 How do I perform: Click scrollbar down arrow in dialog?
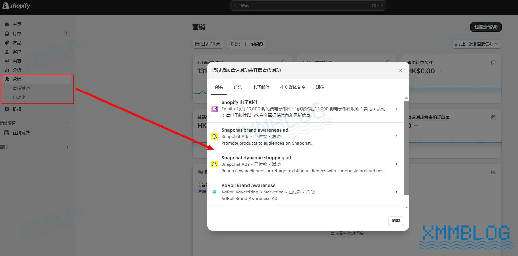pos(406,207)
